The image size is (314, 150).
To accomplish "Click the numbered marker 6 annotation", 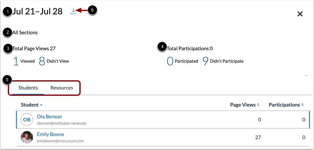I will pyautogui.click(x=92, y=10).
